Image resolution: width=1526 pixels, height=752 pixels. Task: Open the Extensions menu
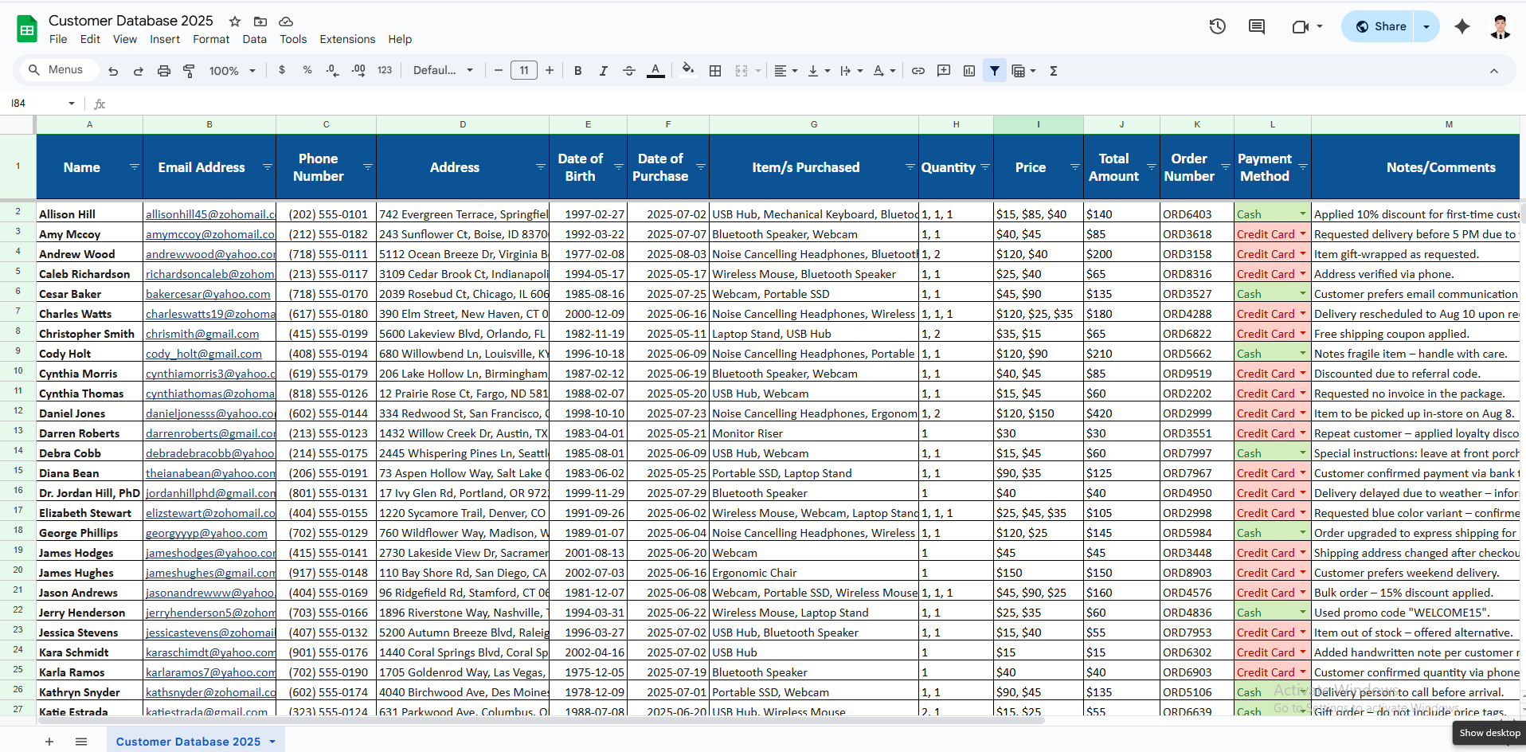point(347,39)
